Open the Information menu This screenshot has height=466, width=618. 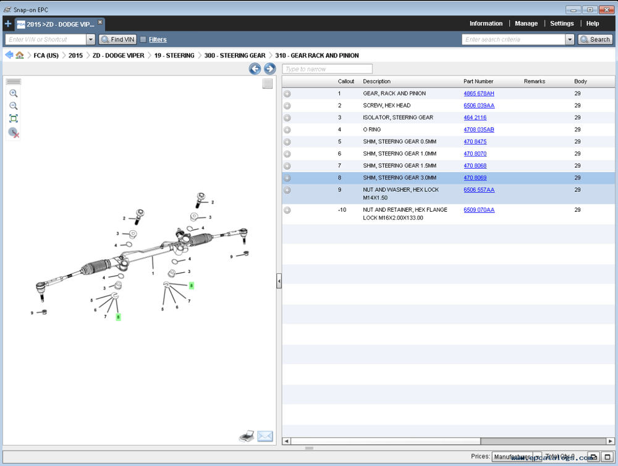coord(486,23)
